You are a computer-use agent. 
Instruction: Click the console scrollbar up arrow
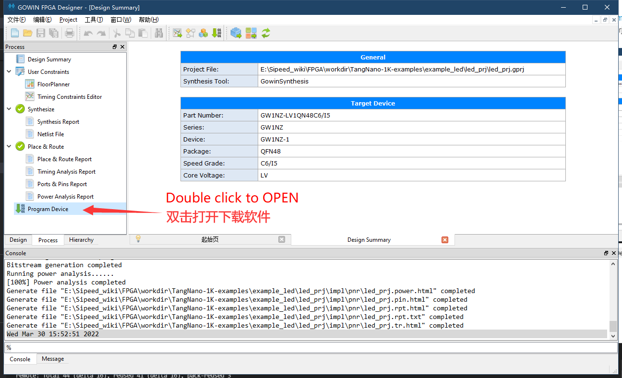613,264
